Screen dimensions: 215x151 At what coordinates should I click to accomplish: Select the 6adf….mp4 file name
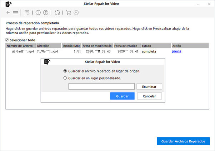coord(25,52)
